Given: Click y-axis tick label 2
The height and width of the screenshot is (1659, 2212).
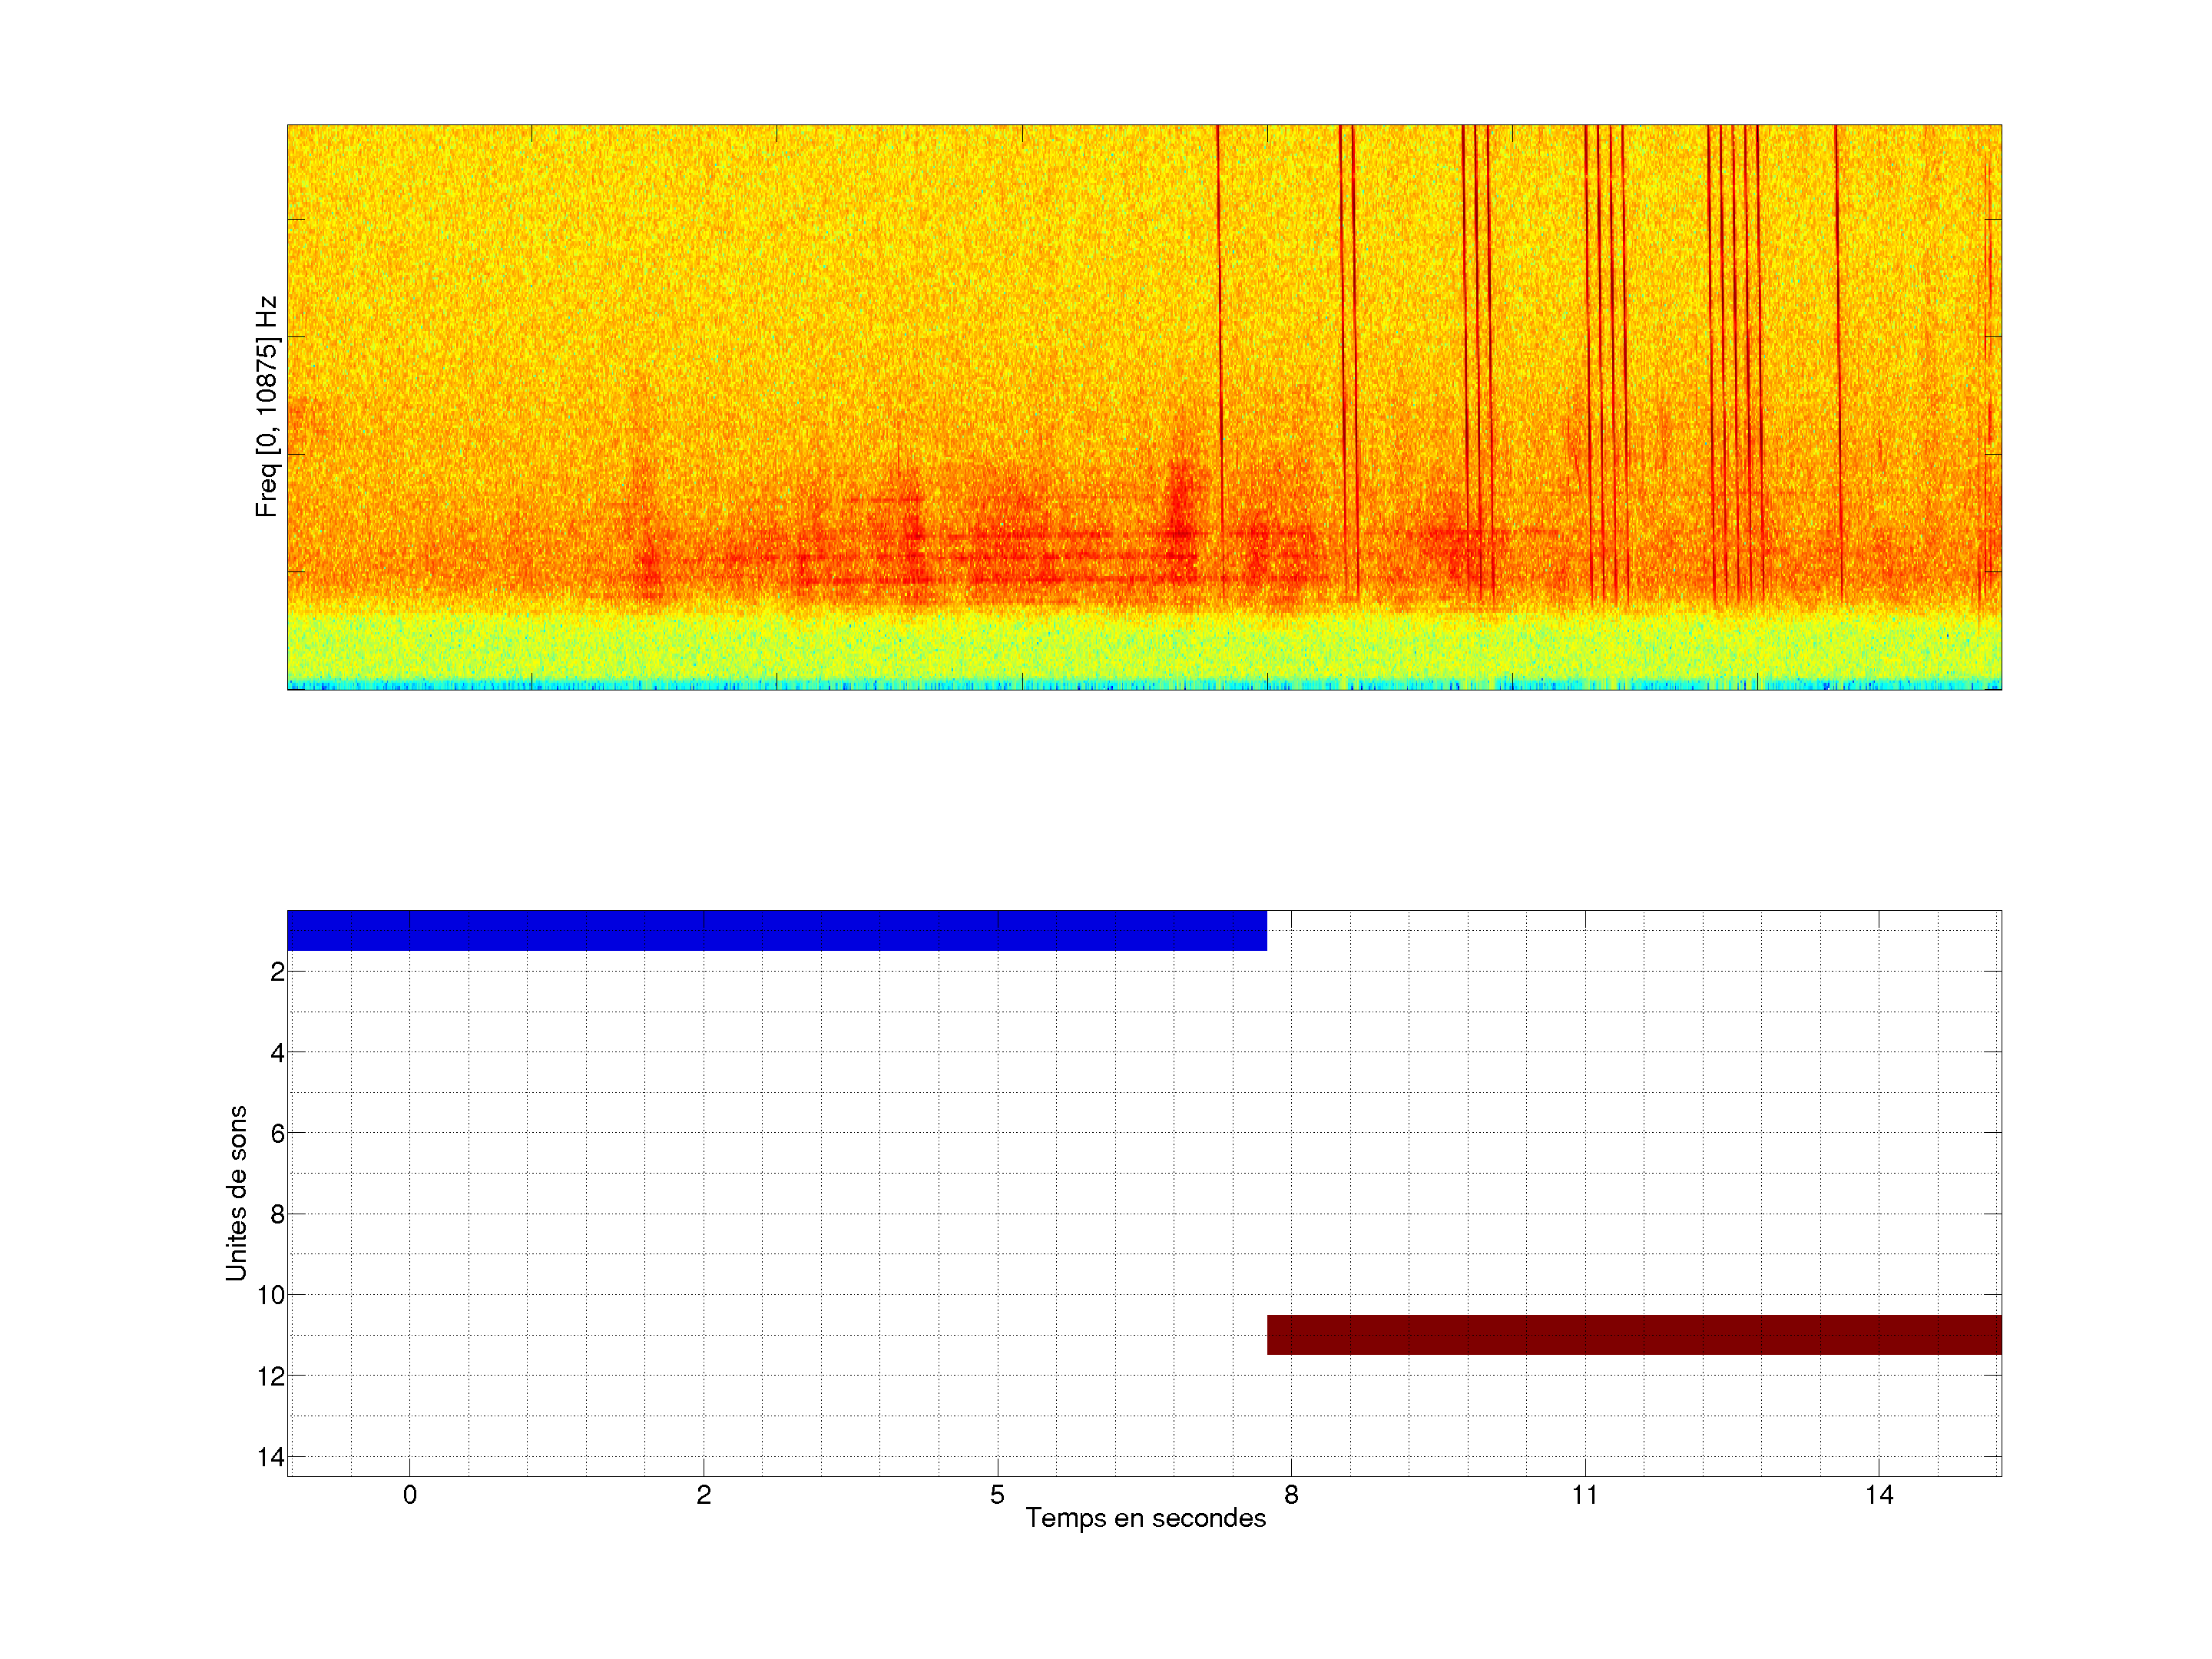Looking at the screenshot, I should coord(277,972).
